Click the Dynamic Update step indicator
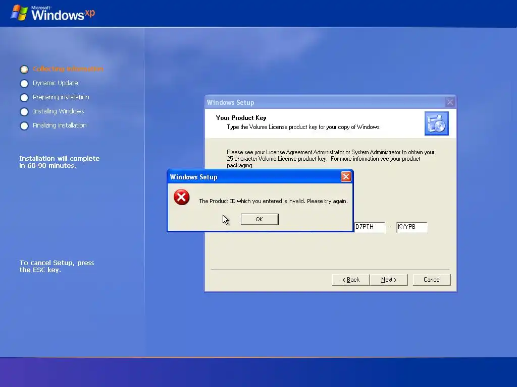 pyautogui.click(x=24, y=83)
